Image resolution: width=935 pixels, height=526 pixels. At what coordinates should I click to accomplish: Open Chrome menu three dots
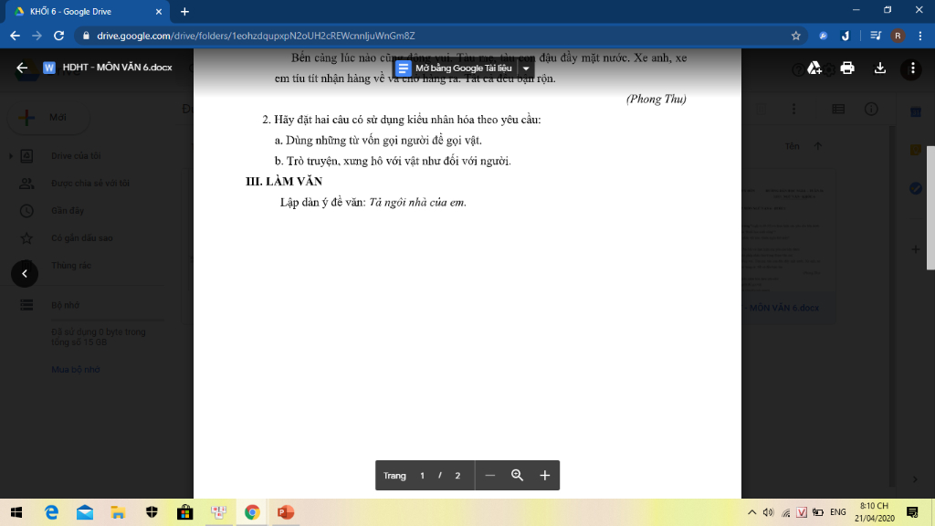[920, 36]
